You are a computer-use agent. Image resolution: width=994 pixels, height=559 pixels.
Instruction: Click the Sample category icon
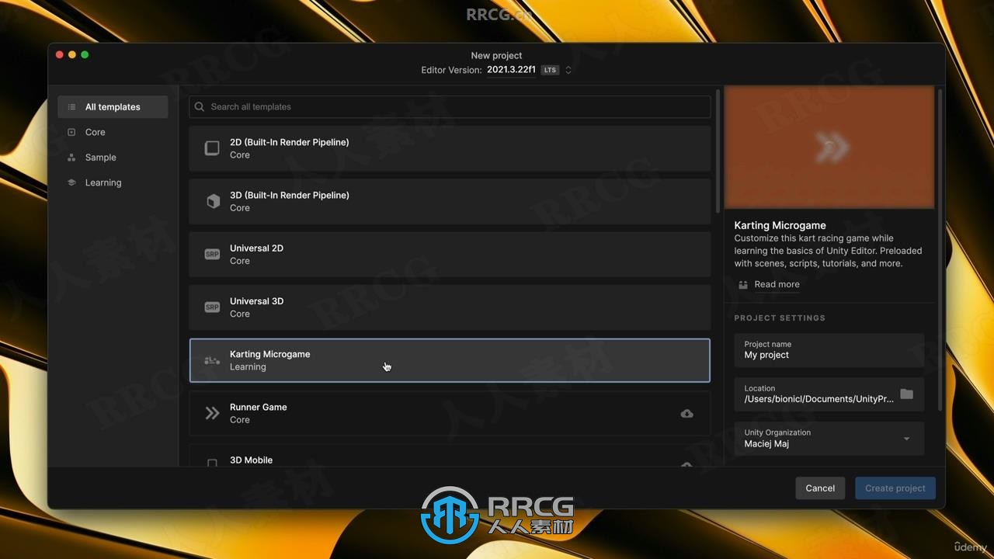click(x=71, y=157)
